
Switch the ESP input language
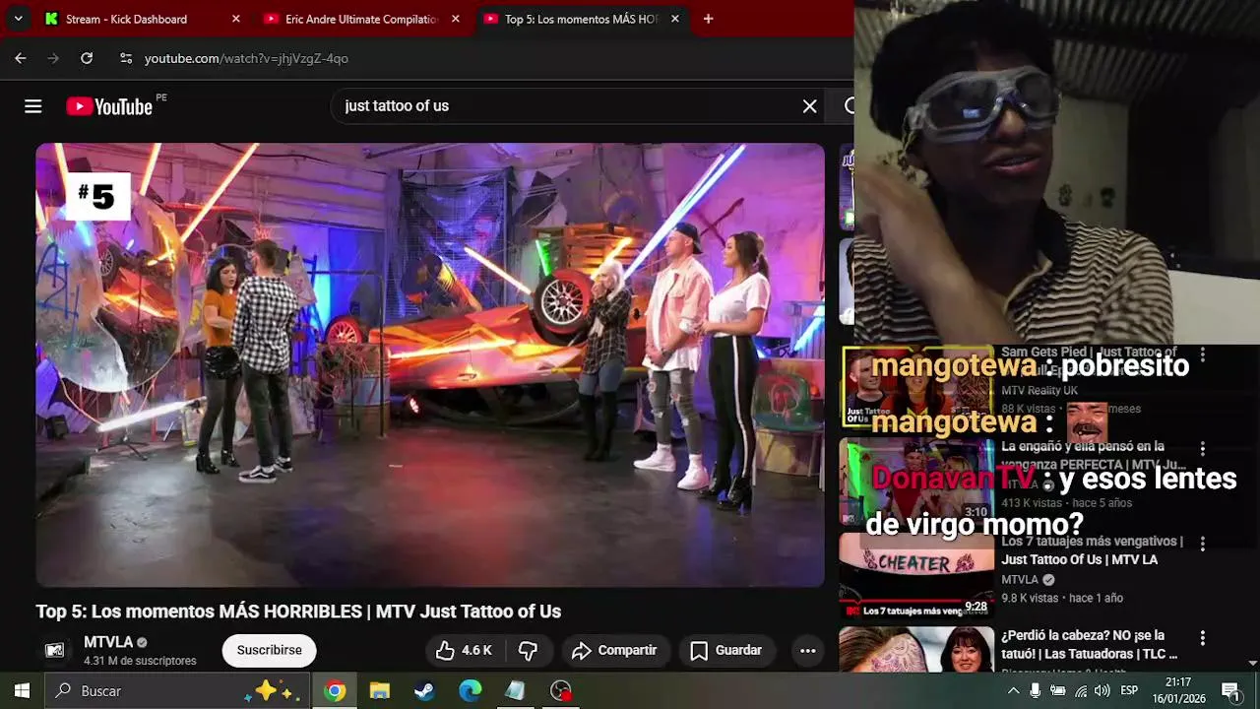(1129, 691)
